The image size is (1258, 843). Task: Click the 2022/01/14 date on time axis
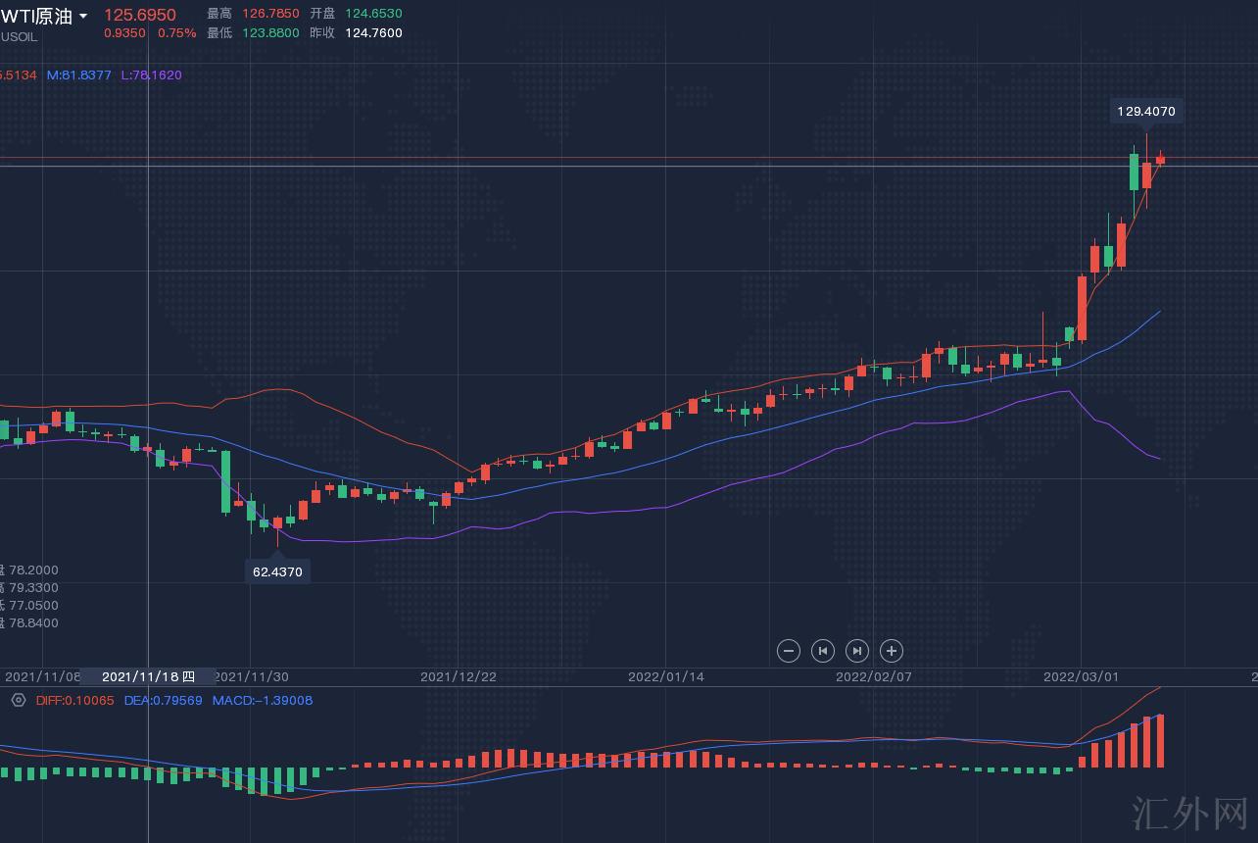665,676
